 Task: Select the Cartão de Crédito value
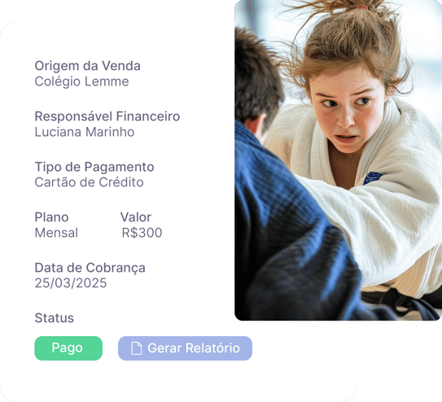click(x=89, y=182)
